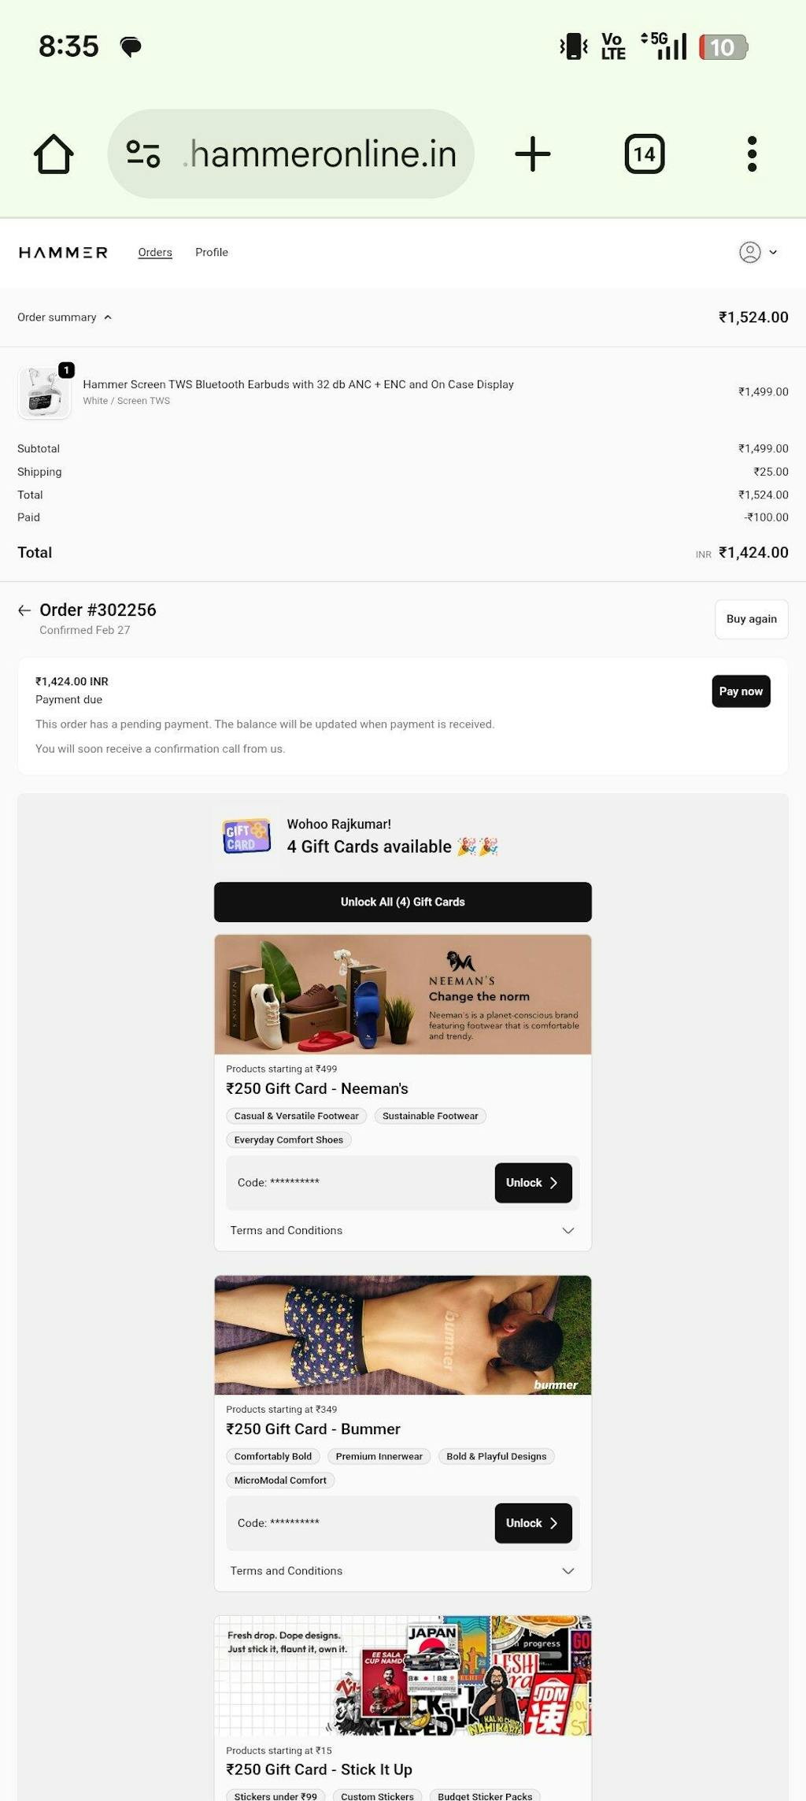Open site settings icon in address bar
This screenshot has width=806, height=1801.
143,154
